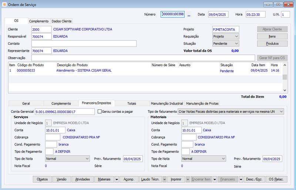The height and width of the screenshot is (190, 296).
Task: Click the Versão button
Action: coord(62,179)
